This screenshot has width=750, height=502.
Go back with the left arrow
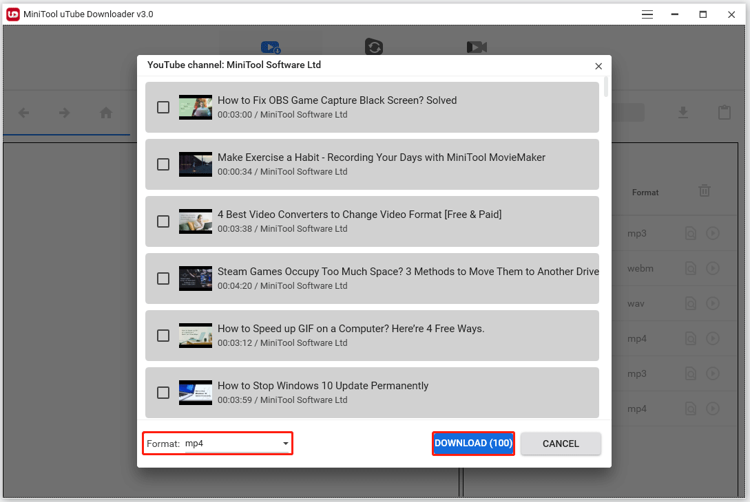24,113
